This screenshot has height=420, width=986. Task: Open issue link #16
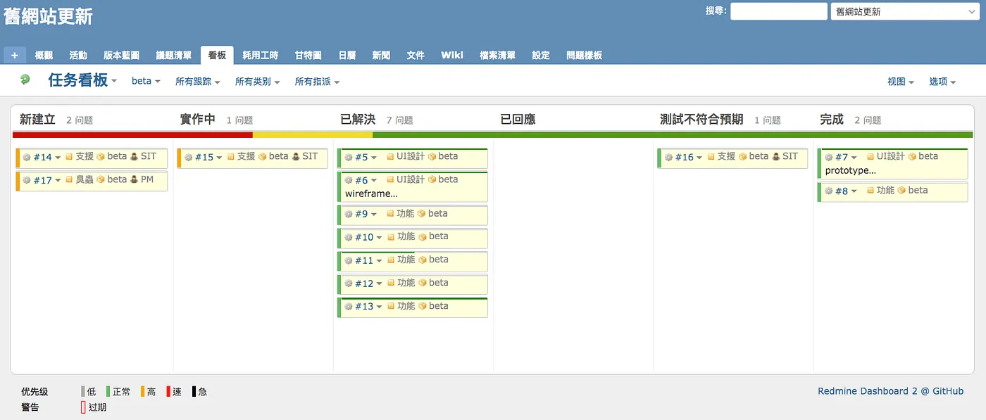tap(684, 157)
